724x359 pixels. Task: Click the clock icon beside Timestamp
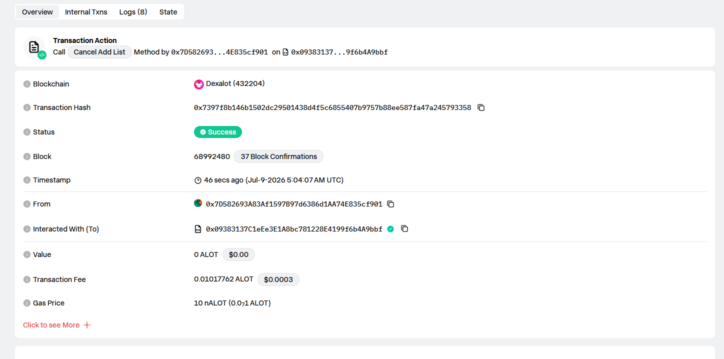tap(198, 180)
